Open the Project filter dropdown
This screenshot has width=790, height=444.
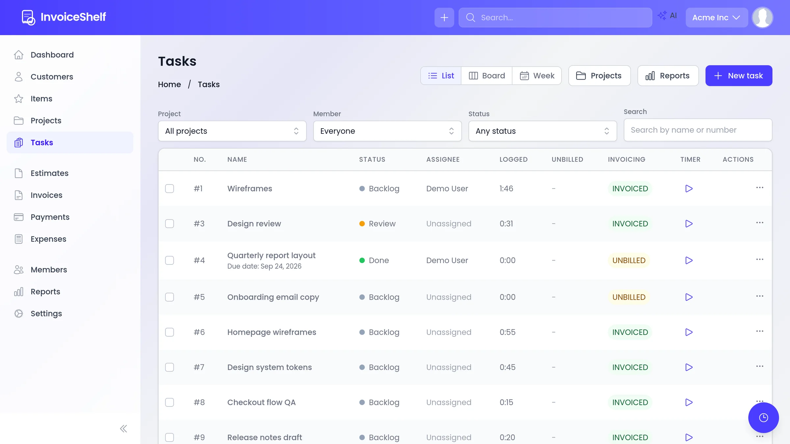pyautogui.click(x=232, y=131)
